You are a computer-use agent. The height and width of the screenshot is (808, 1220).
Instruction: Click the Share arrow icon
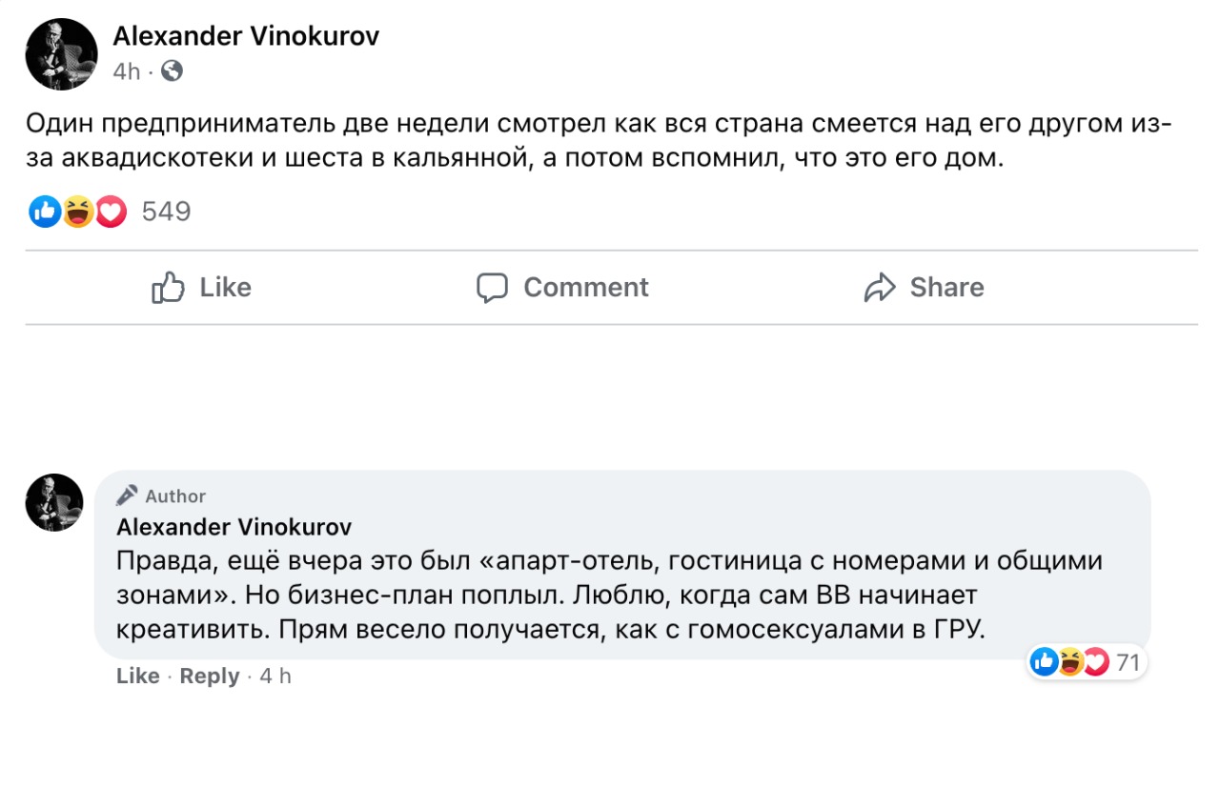click(880, 288)
